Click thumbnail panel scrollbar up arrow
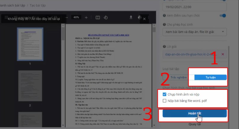The image size is (239, 129). coord(63,25)
